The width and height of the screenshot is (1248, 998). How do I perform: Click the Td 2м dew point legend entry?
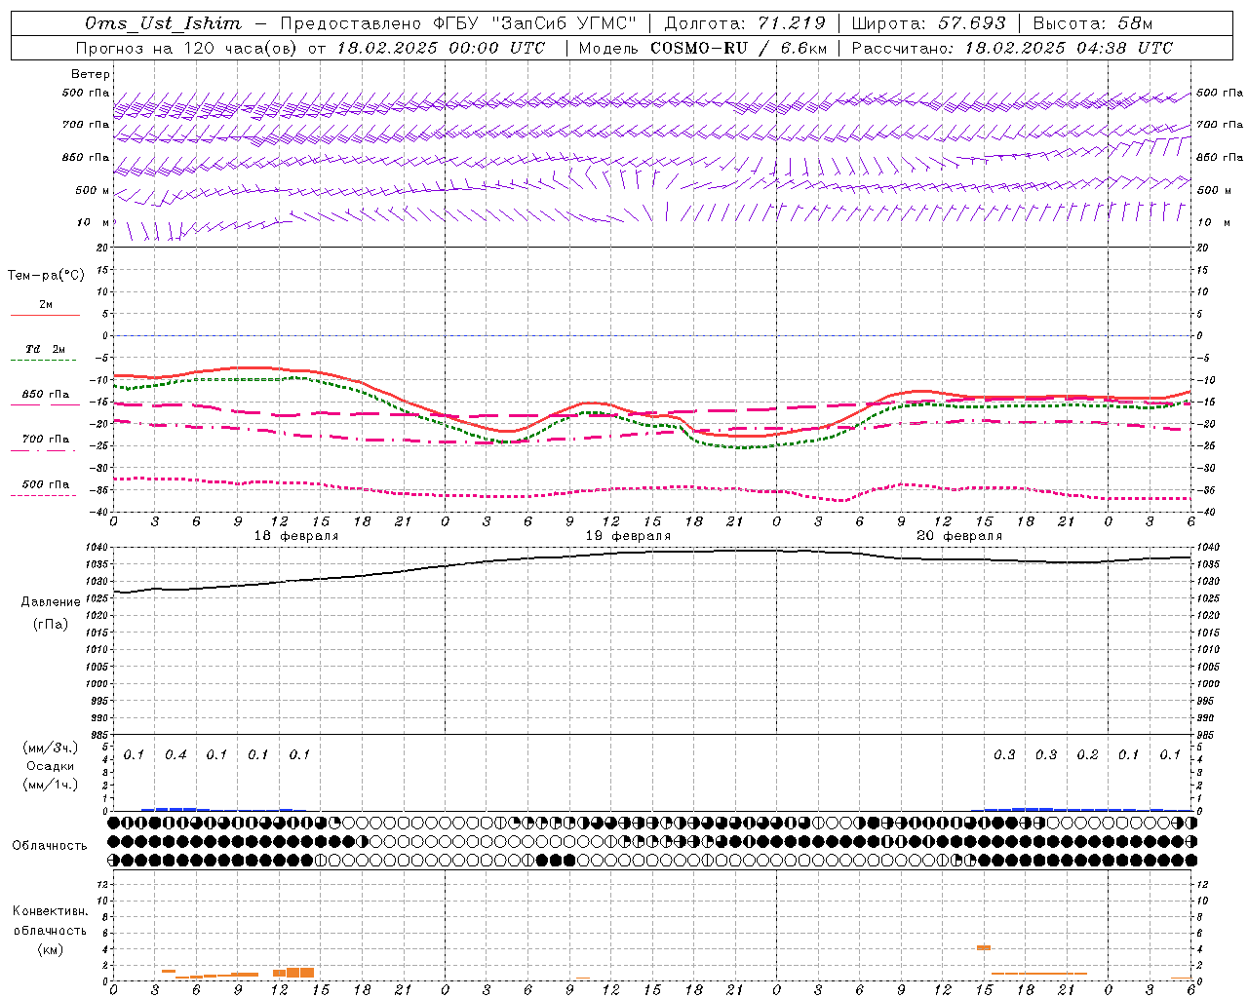[46, 349]
